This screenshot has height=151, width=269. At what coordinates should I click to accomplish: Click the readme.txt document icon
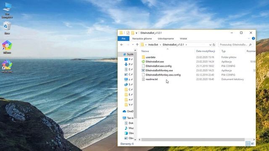pyautogui.click(x=143, y=79)
